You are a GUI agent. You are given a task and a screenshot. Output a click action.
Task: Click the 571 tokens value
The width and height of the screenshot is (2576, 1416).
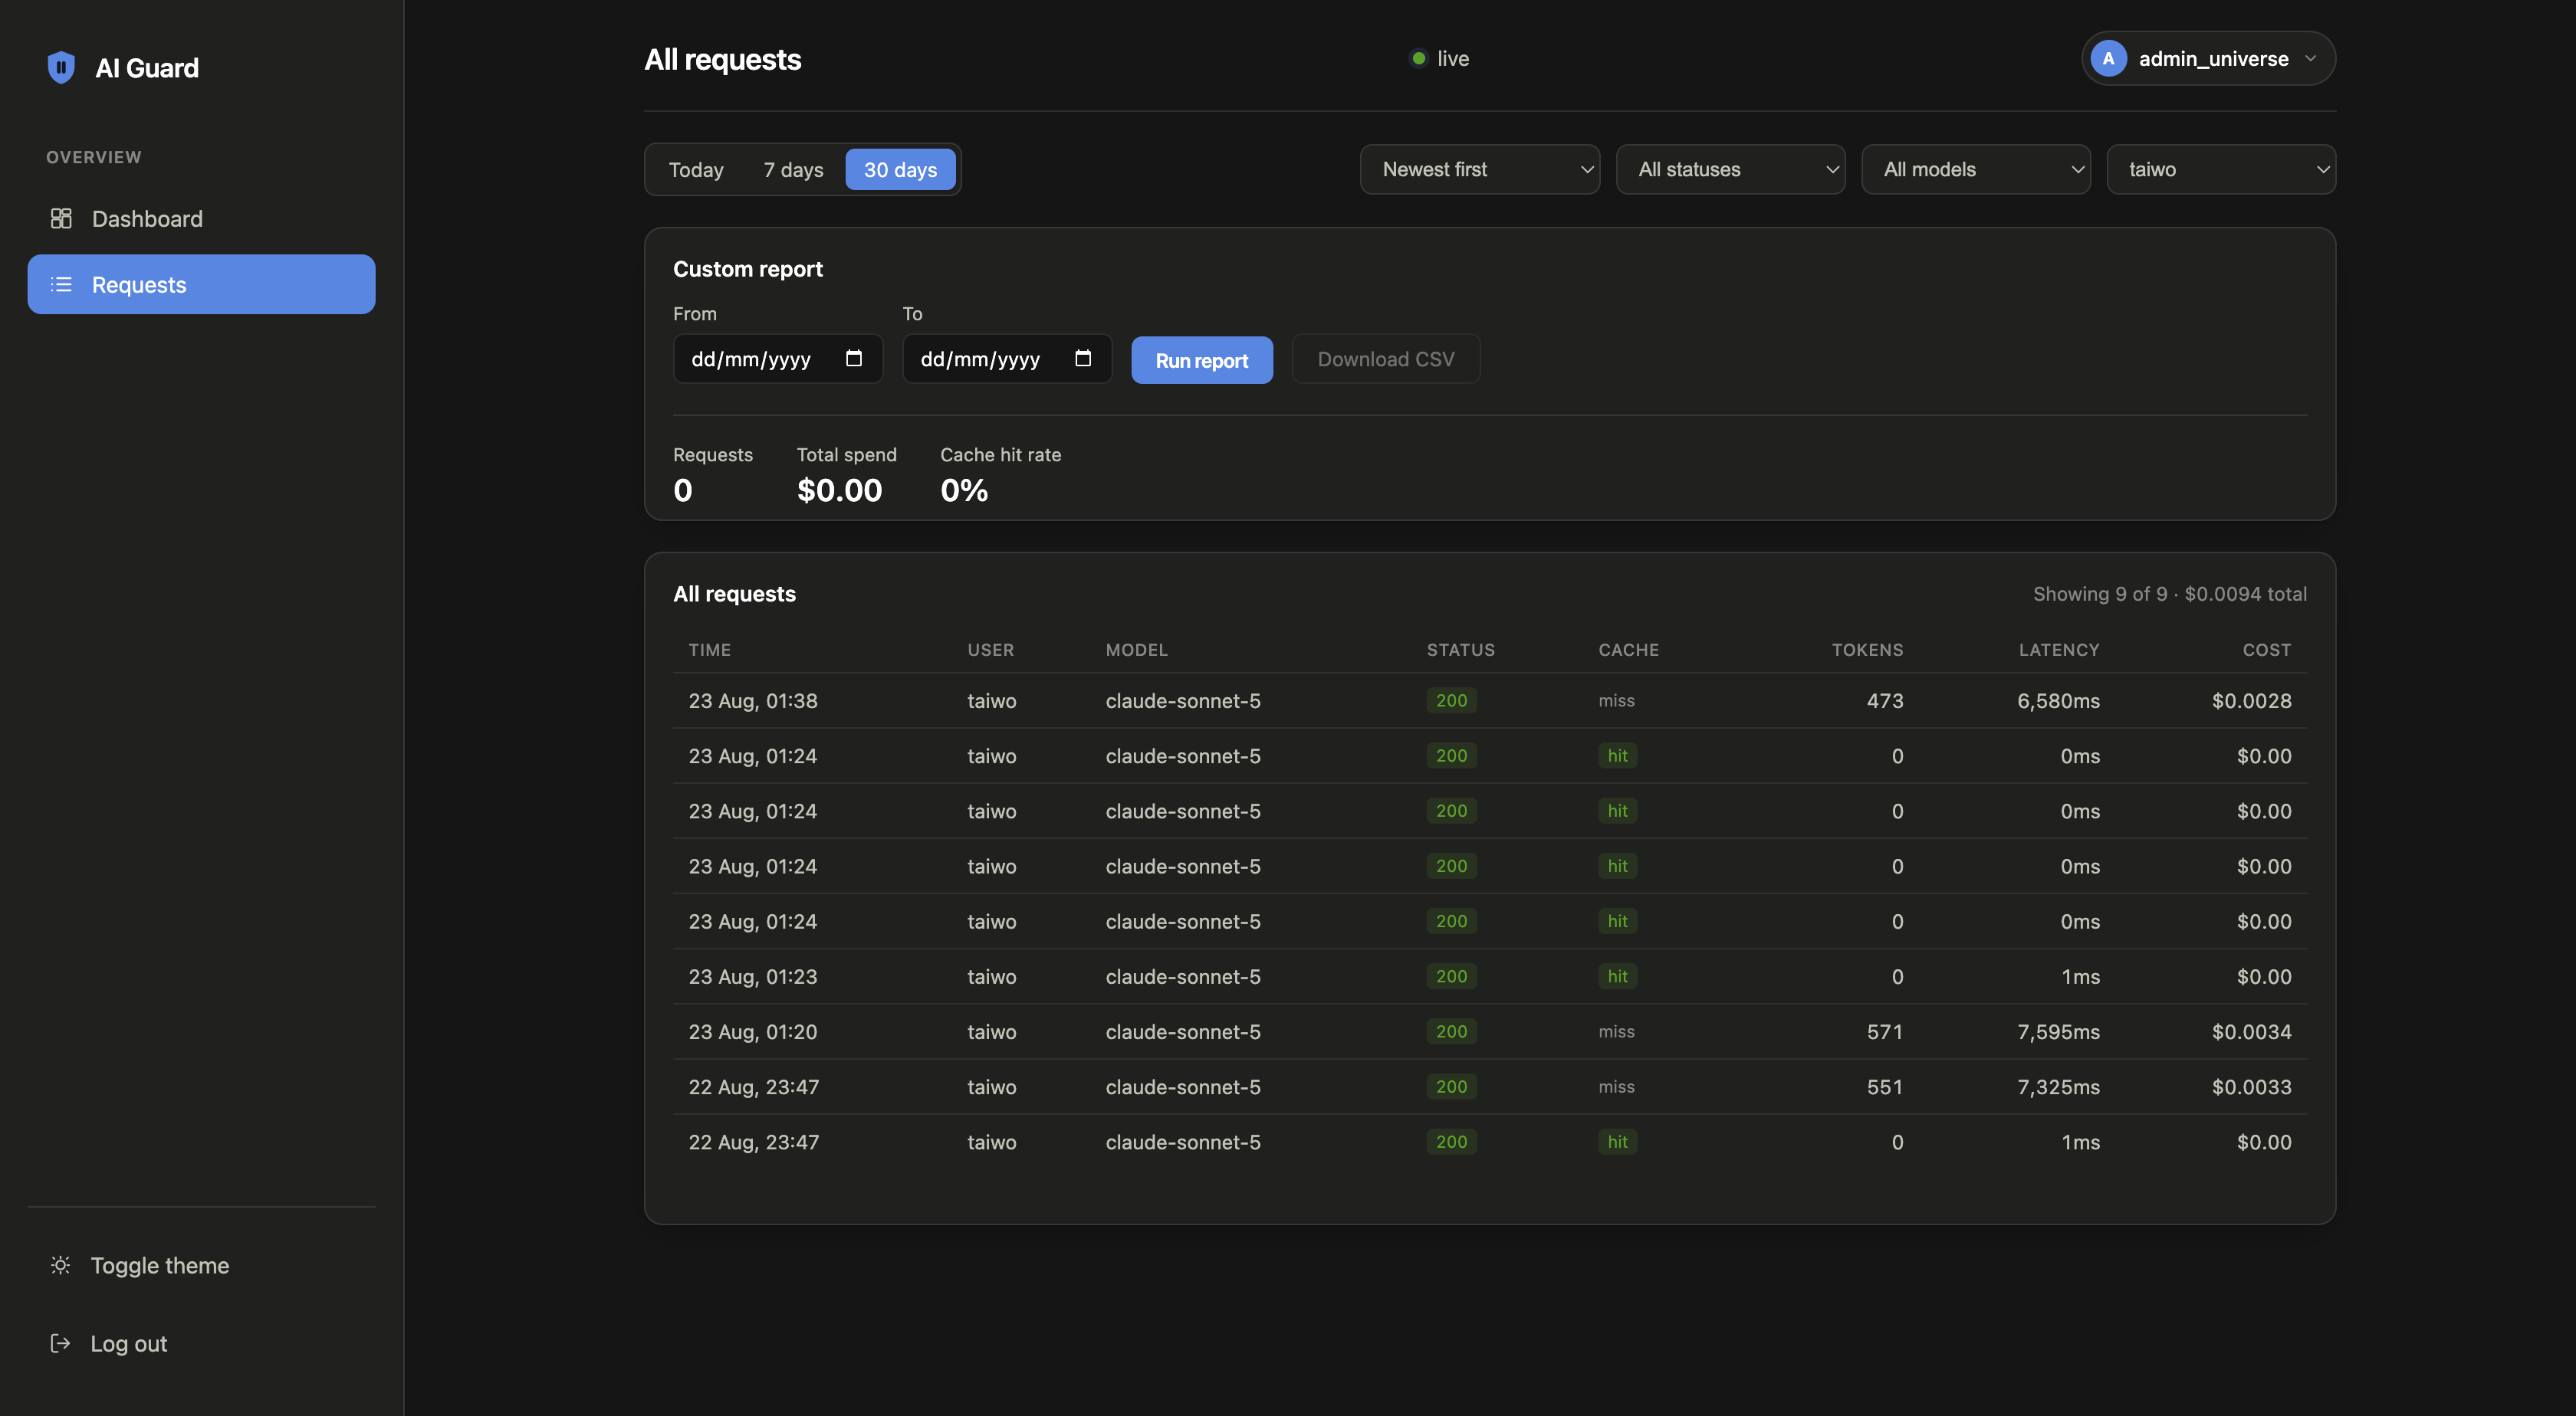click(1884, 1031)
